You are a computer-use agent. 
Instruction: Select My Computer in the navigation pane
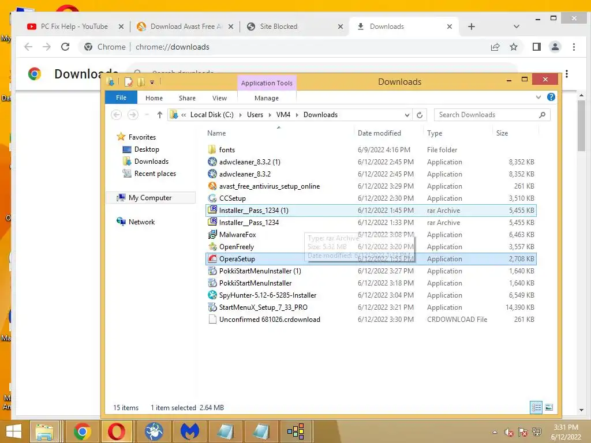[150, 198]
